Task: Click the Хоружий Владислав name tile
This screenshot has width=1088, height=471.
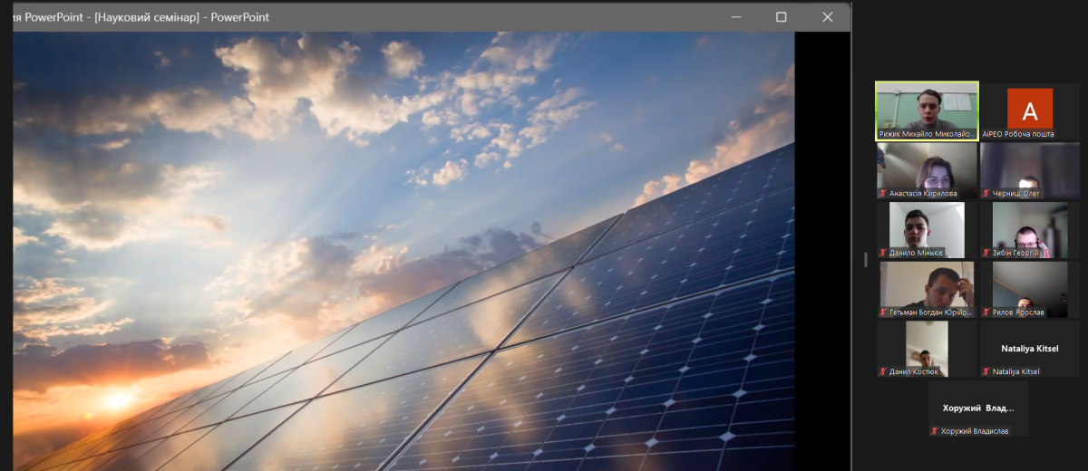Action: coord(977,408)
